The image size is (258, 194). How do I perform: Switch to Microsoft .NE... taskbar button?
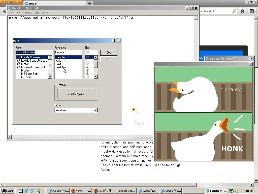coord(126,191)
